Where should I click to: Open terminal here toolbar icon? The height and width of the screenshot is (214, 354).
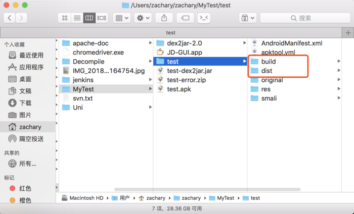pyautogui.click(x=204, y=18)
